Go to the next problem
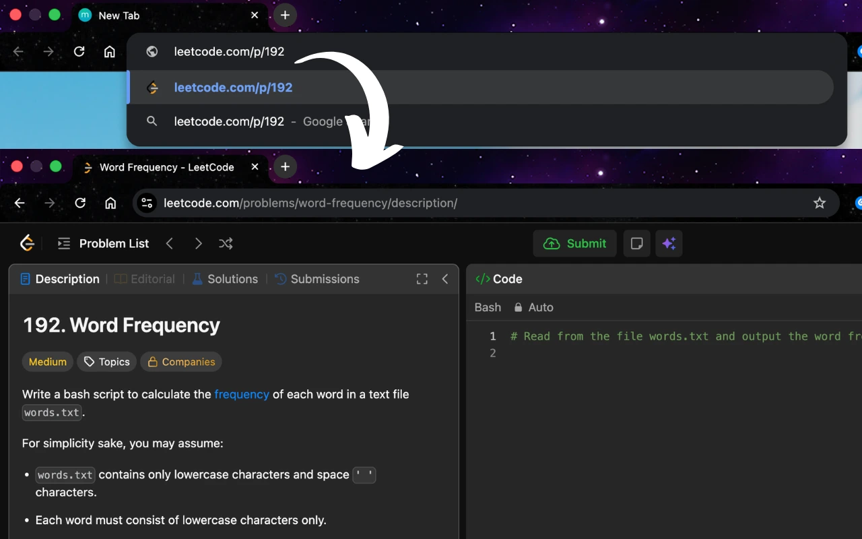The height and width of the screenshot is (539, 862). coord(198,243)
